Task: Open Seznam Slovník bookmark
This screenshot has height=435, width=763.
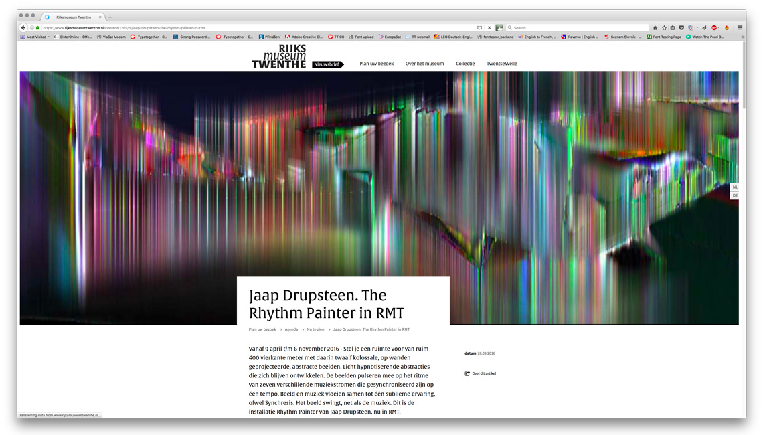Action: tap(623, 37)
